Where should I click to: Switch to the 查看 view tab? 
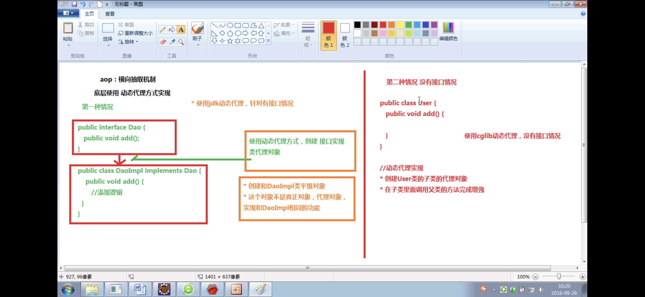click(110, 14)
